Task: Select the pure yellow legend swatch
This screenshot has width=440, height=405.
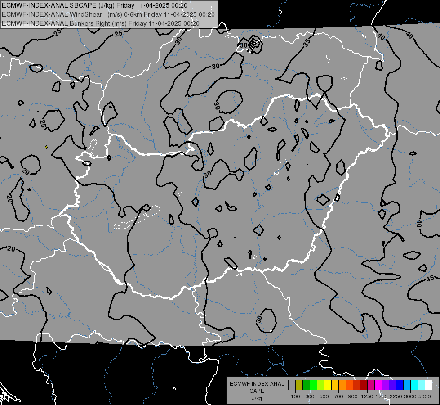Action: pyautogui.click(x=328, y=385)
